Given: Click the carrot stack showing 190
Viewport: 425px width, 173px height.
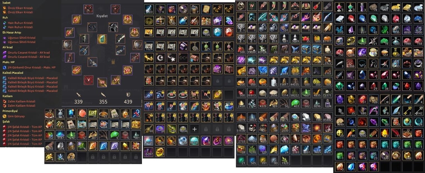Looking at the screenshot, I should tap(351, 132).
